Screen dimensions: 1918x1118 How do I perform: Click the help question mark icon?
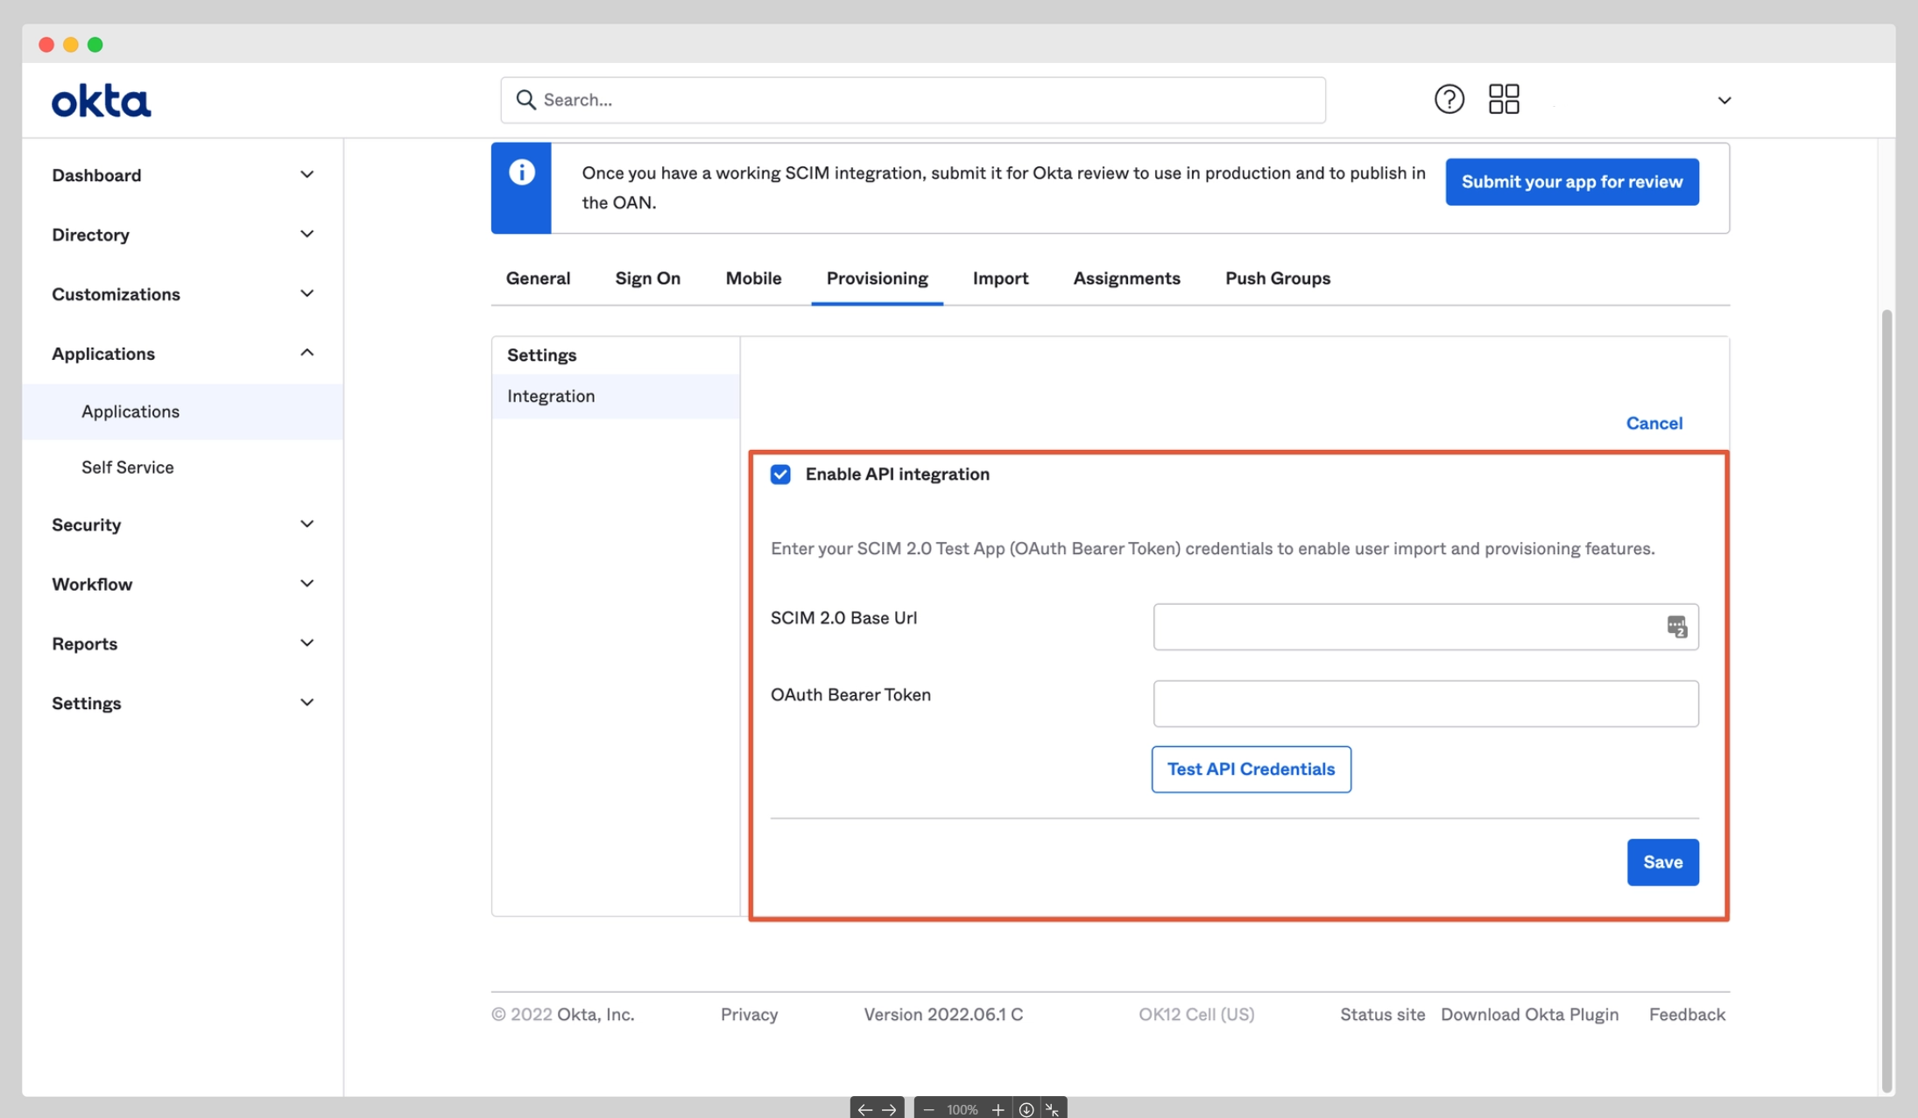[x=1449, y=99]
